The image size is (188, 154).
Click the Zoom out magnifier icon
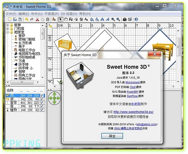click(x=118, y=19)
